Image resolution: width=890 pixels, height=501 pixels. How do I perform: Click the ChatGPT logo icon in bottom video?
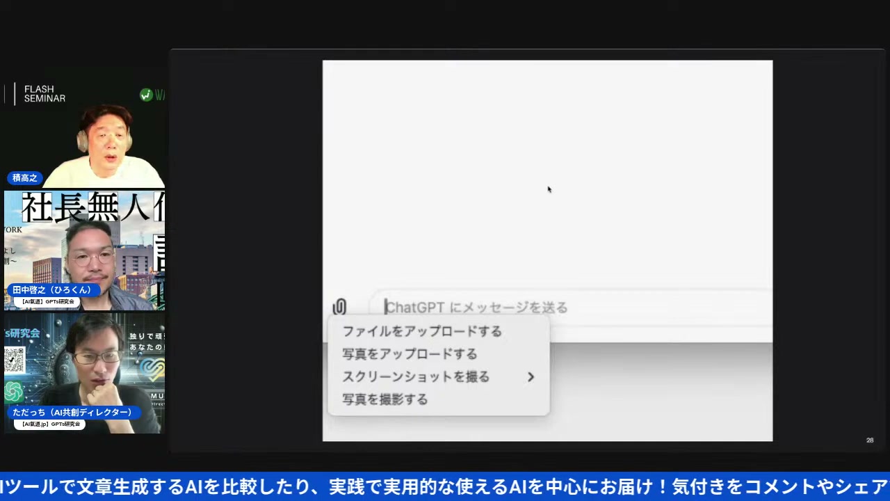[13, 392]
